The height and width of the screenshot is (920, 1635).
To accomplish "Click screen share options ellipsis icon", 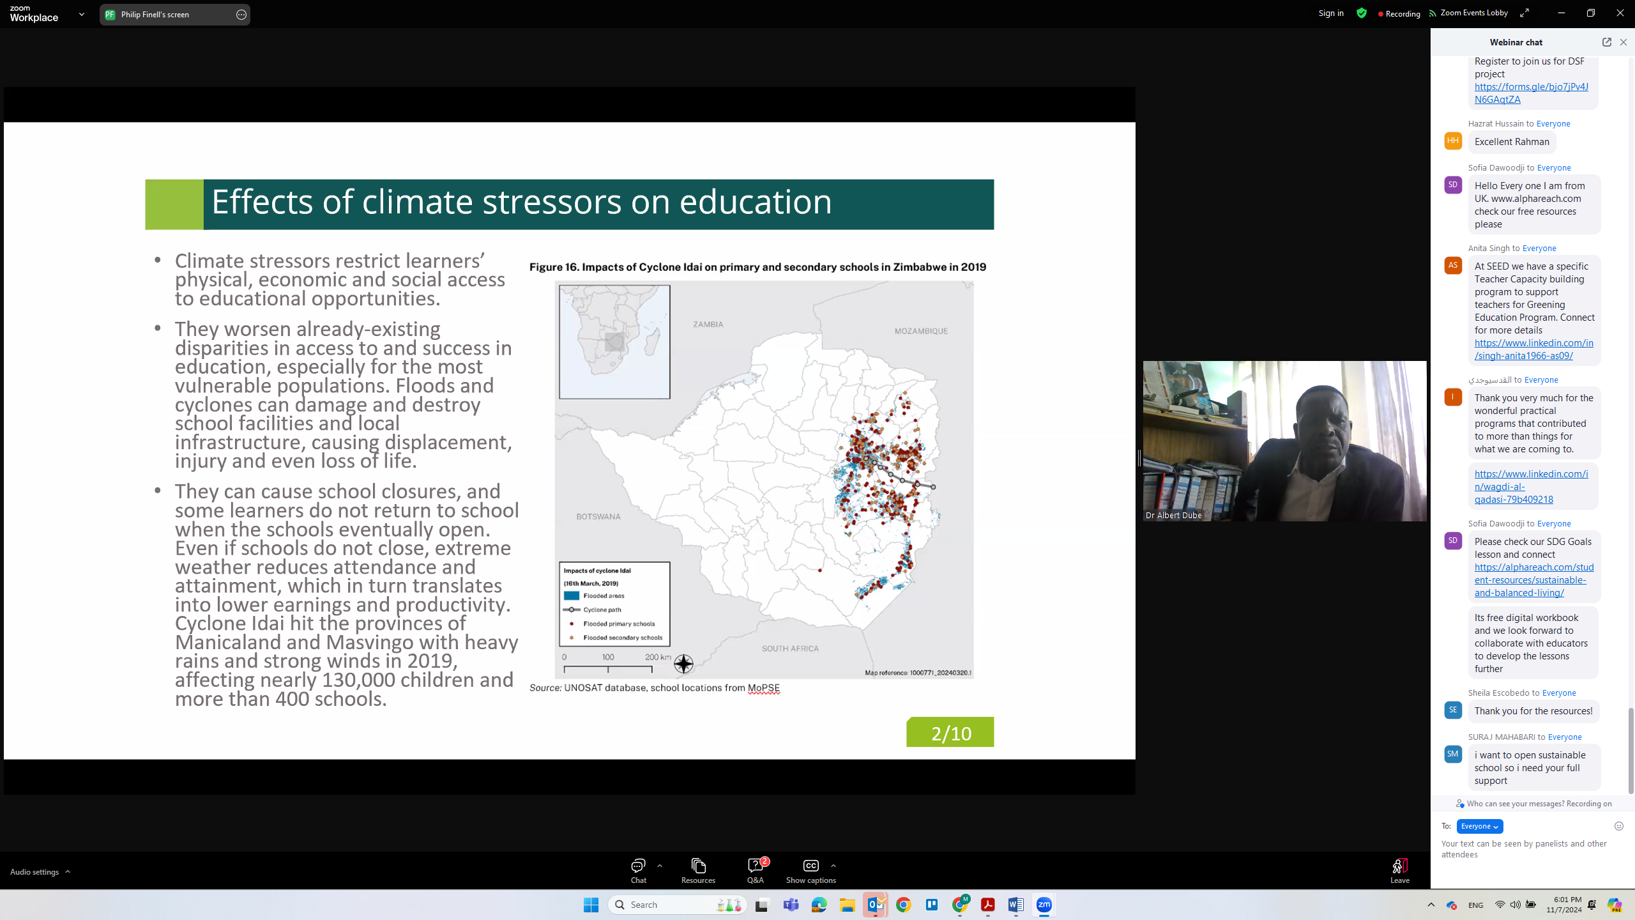I will [241, 15].
